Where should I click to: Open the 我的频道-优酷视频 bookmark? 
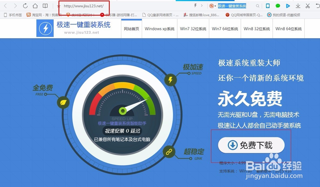click(x=284, y=15)
